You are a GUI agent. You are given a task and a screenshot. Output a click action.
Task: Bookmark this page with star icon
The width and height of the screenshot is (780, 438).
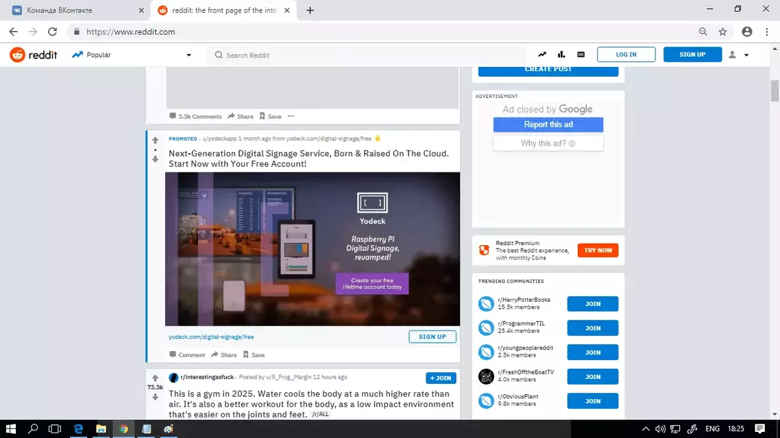click(x=723, y=31)
